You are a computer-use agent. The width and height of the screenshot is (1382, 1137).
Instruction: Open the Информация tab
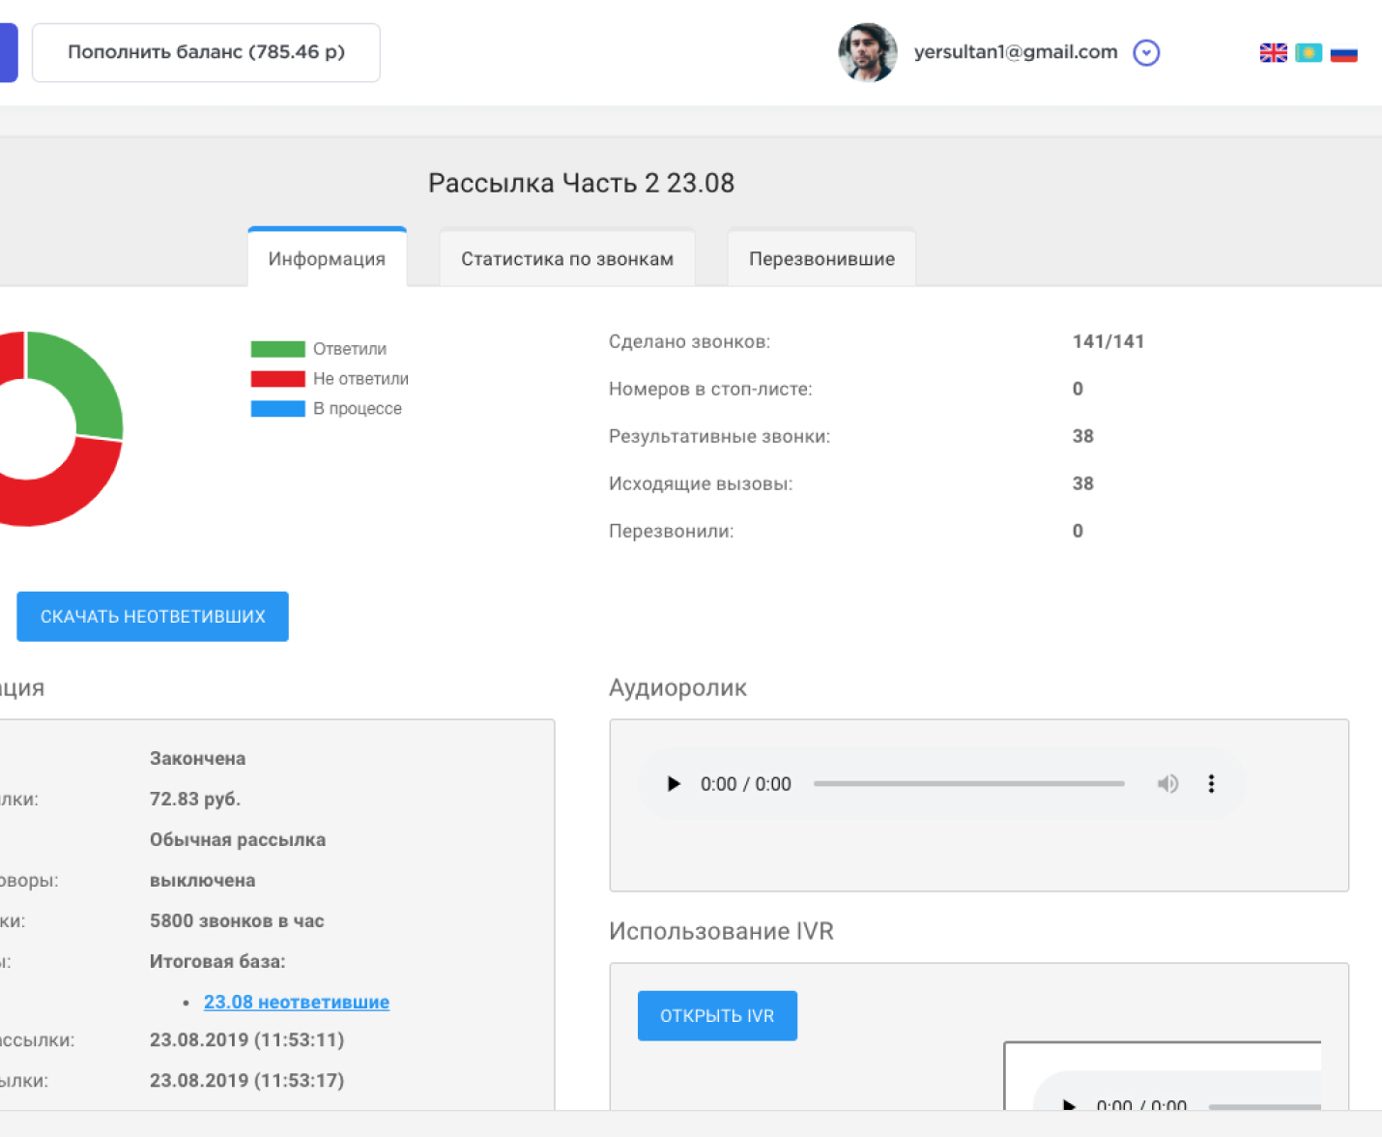point(327,259)
